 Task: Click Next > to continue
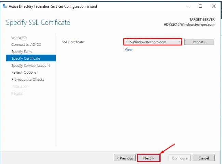149,158
